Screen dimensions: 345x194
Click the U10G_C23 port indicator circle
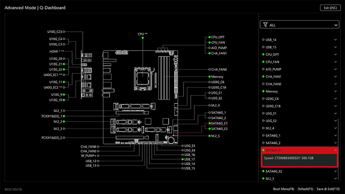(64, 32)
